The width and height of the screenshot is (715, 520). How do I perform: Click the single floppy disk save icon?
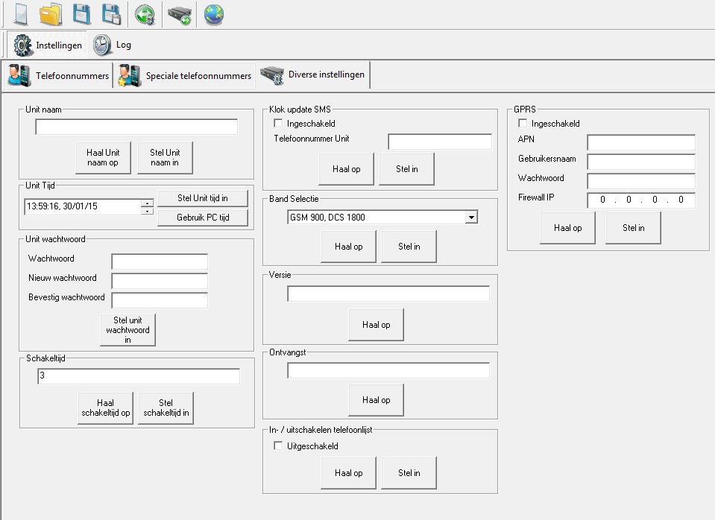[82, 14]
